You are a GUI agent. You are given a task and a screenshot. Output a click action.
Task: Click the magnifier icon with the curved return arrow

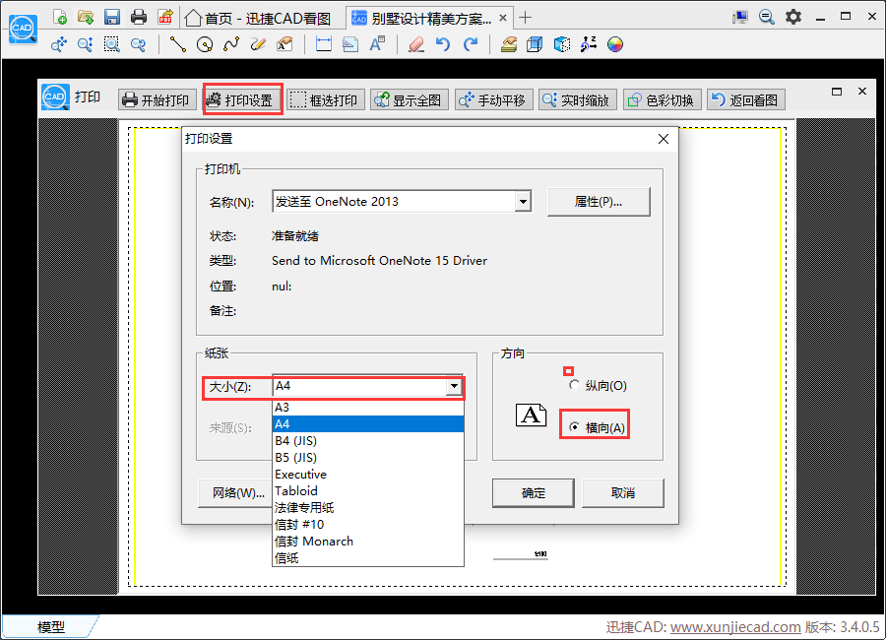pos(139,44)
